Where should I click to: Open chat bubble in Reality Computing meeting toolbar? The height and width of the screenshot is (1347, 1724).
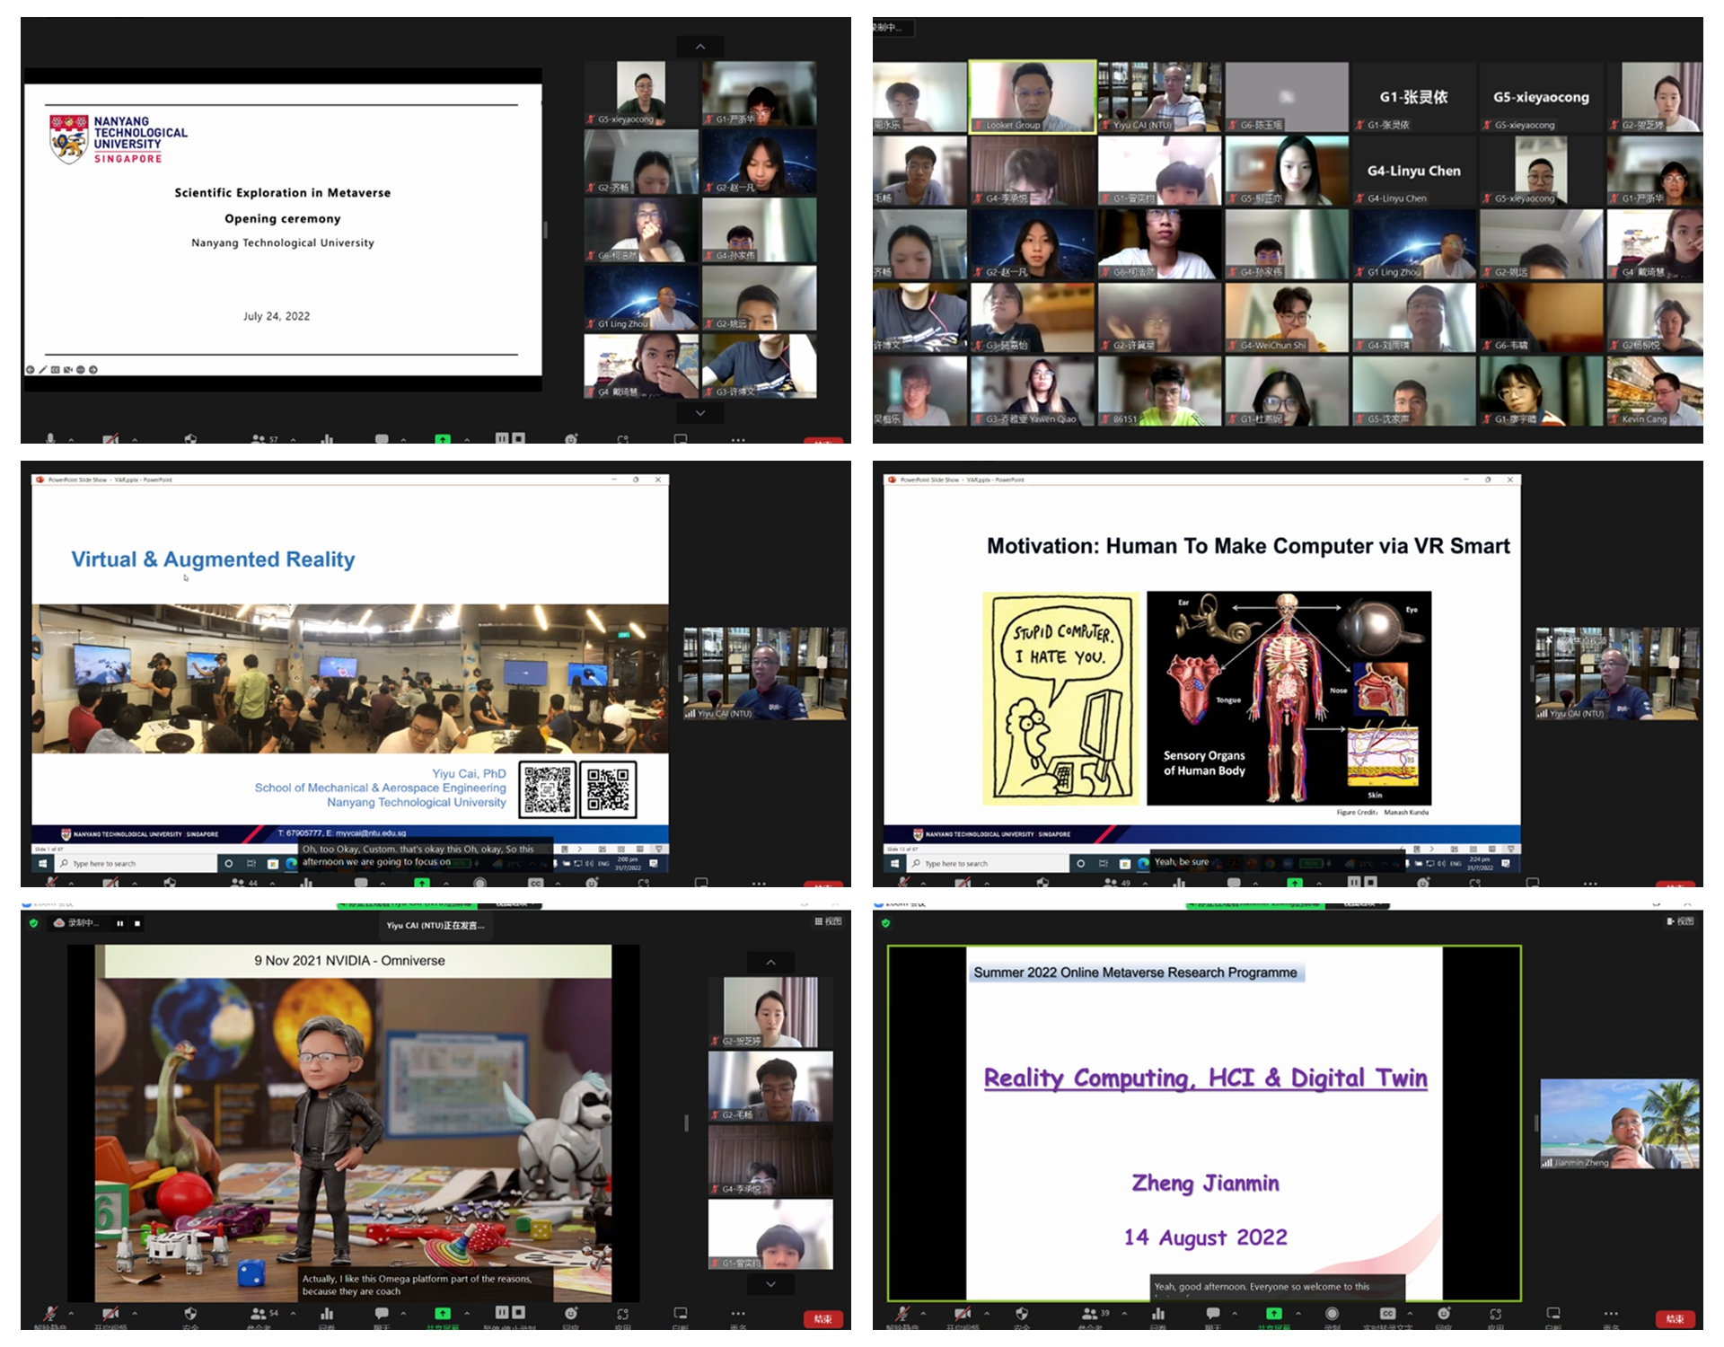(1213, 1314)
